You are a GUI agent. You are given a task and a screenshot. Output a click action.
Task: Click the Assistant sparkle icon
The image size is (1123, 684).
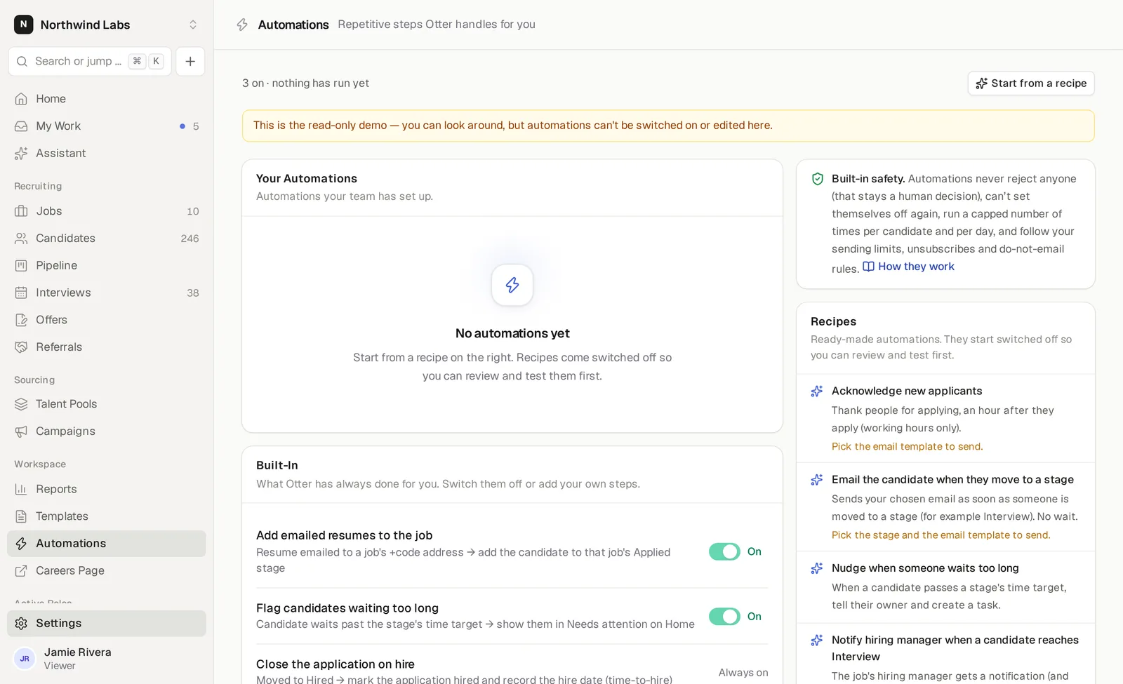pyautogui.click(x=22, y=154)
